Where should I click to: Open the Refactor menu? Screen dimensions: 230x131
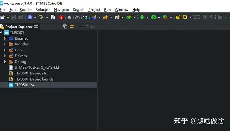click(x=43, y=10)
